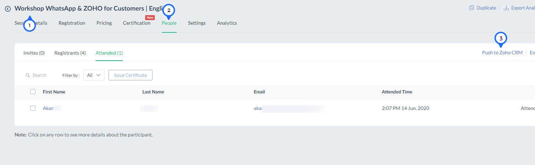This screenshot has height=165, width=535.
Task: Click the workshop title heading
Action: [89, 8]
